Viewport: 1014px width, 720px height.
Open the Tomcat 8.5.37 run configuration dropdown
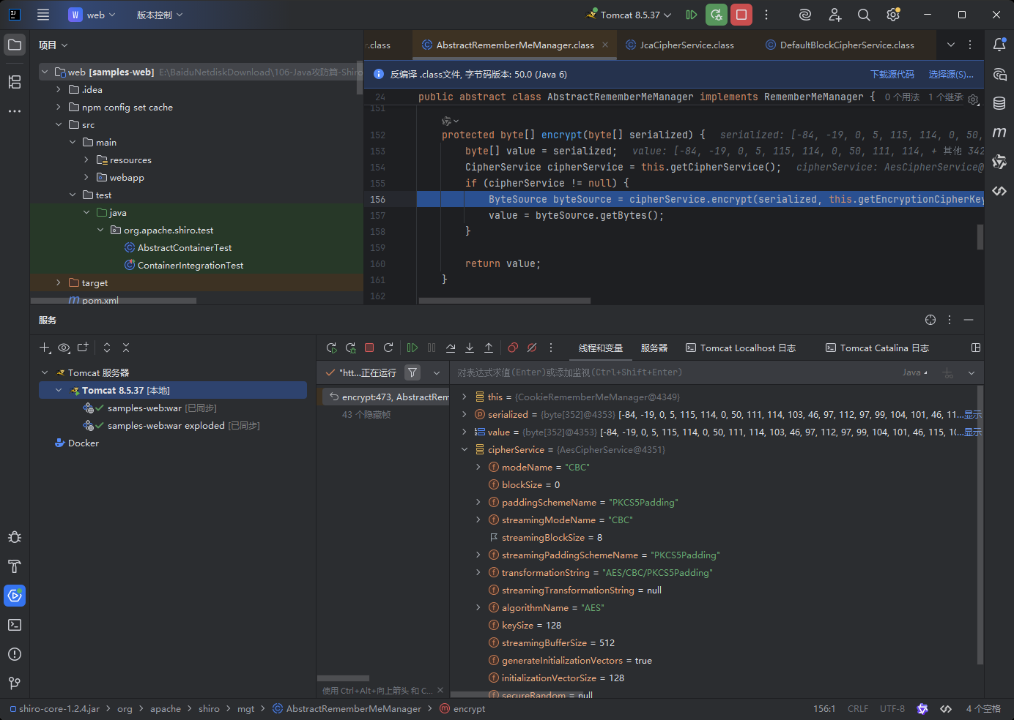[629, 15]
